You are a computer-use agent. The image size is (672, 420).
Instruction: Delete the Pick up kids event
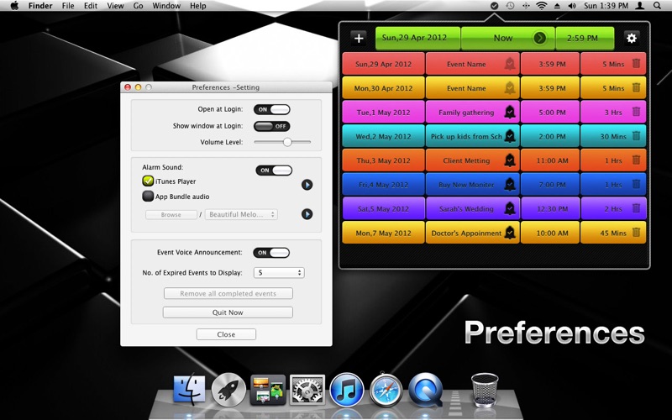[636, 136]
